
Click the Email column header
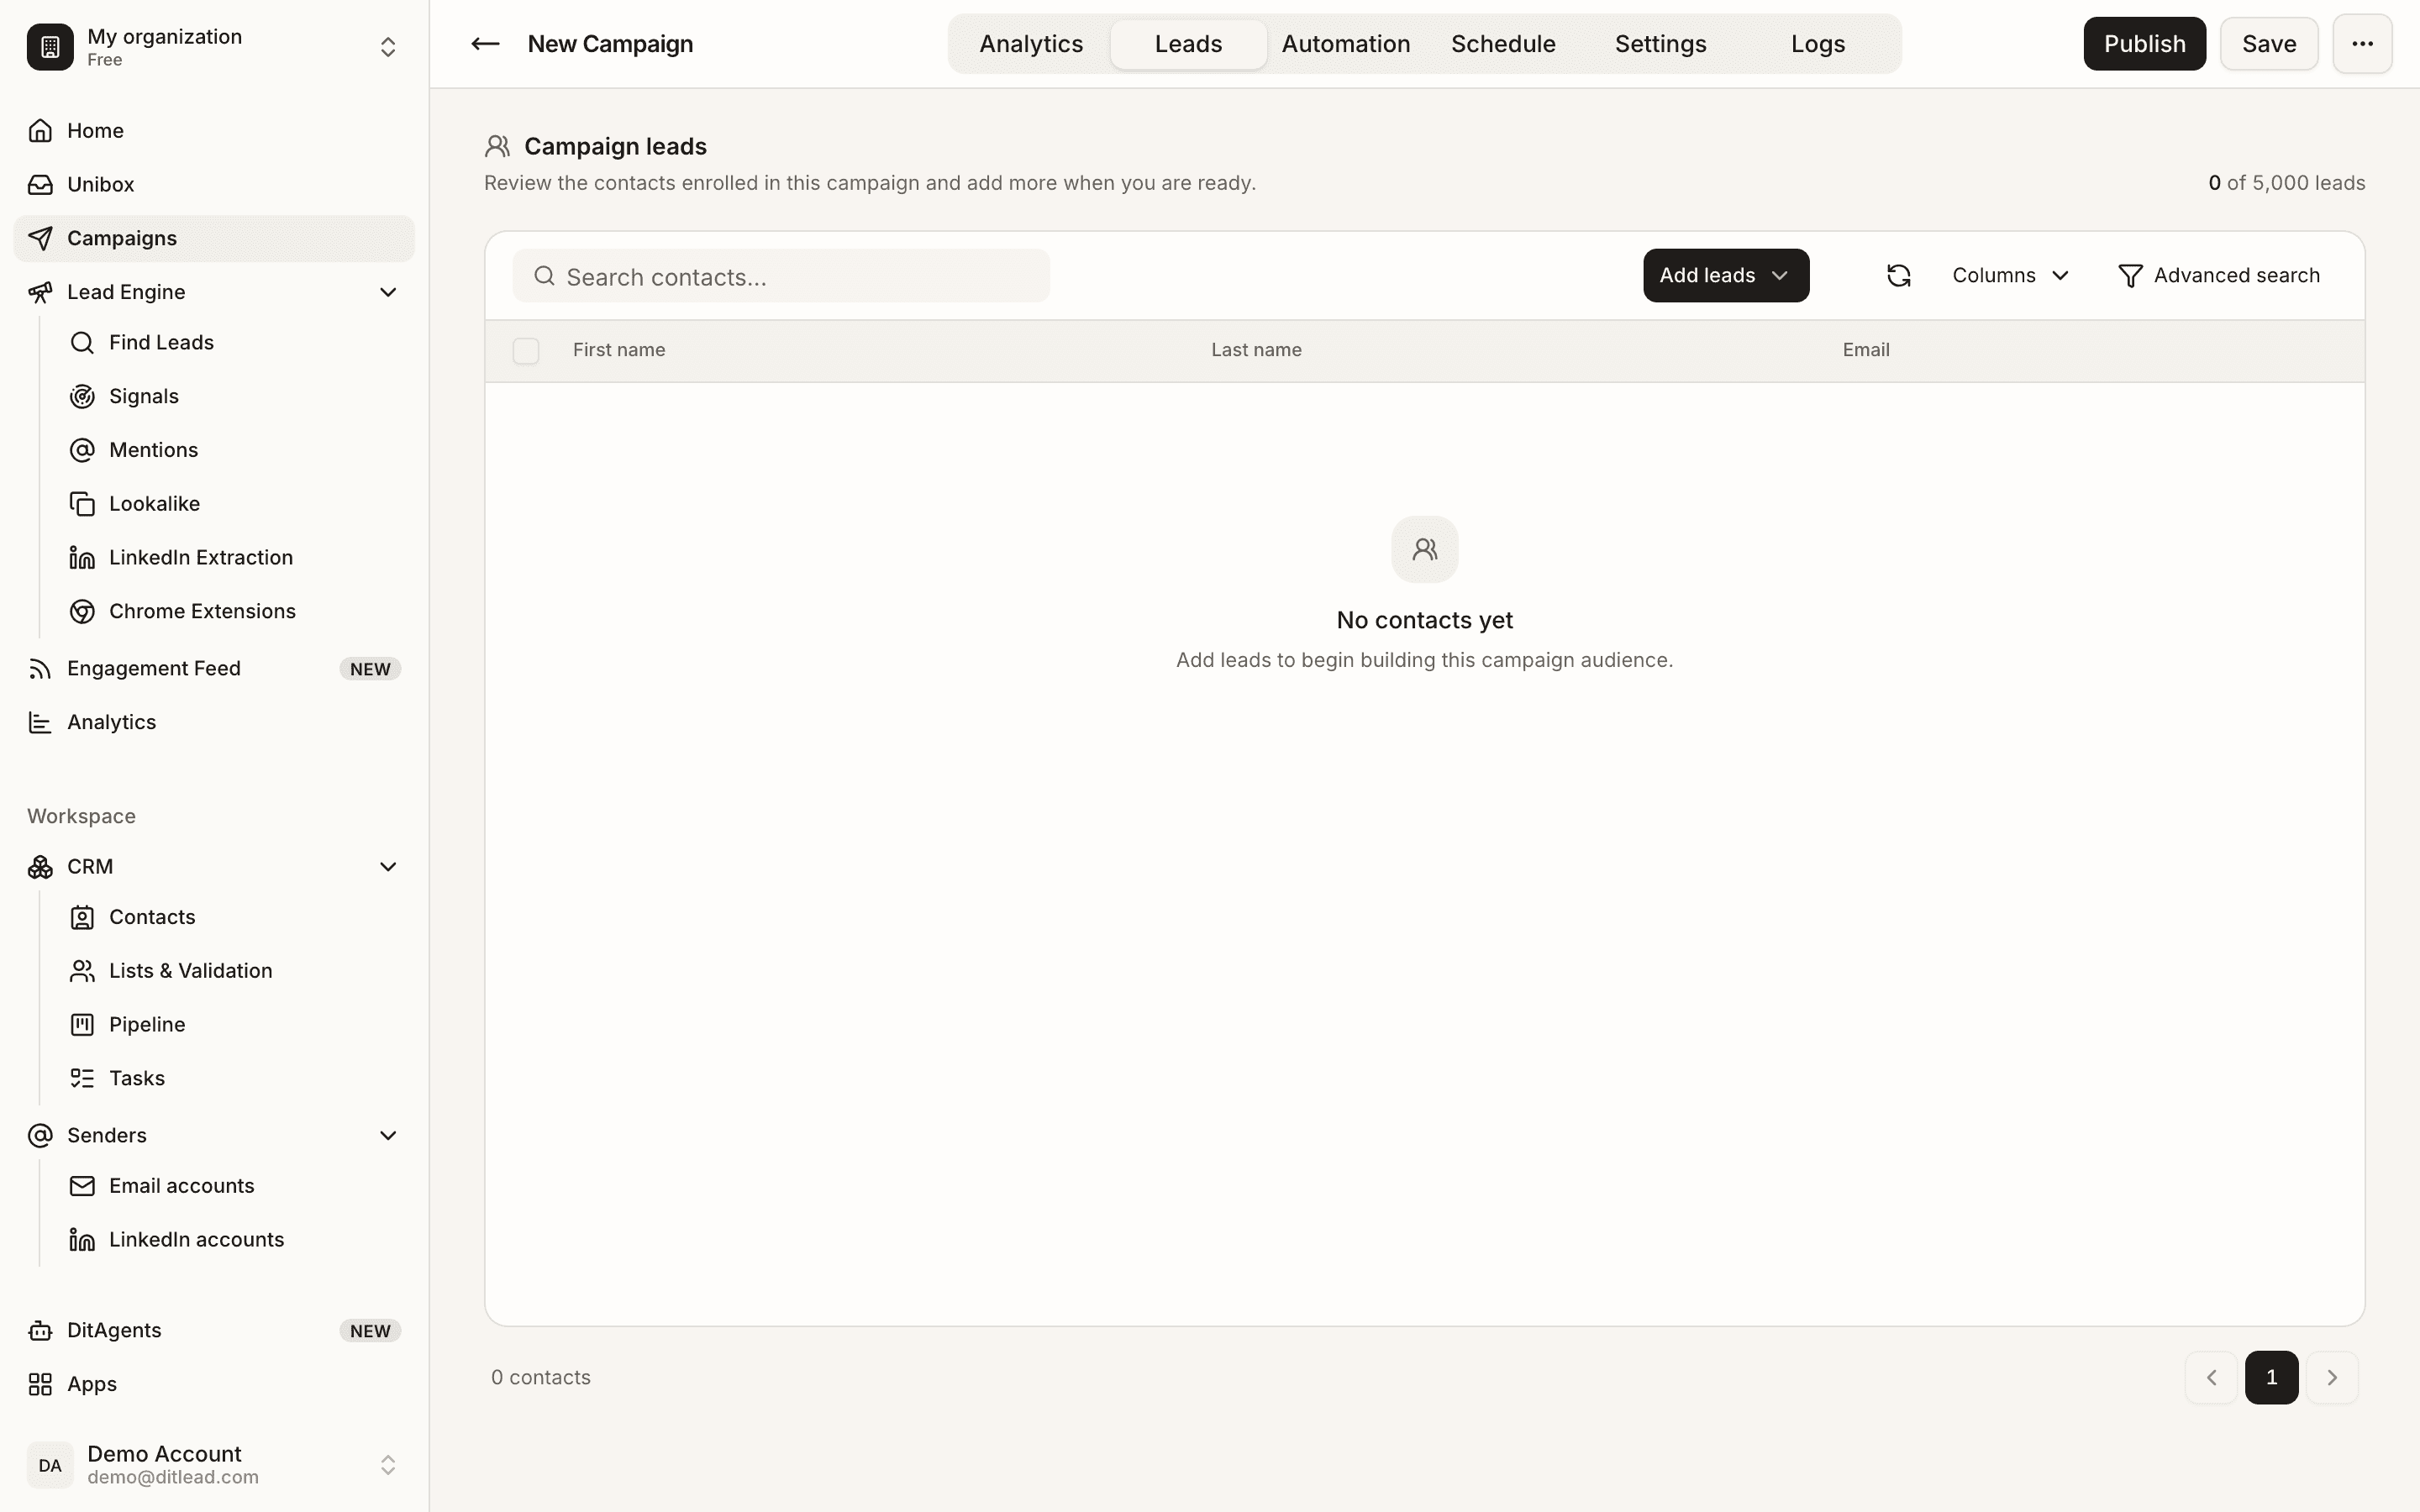tap(1866, 350)
